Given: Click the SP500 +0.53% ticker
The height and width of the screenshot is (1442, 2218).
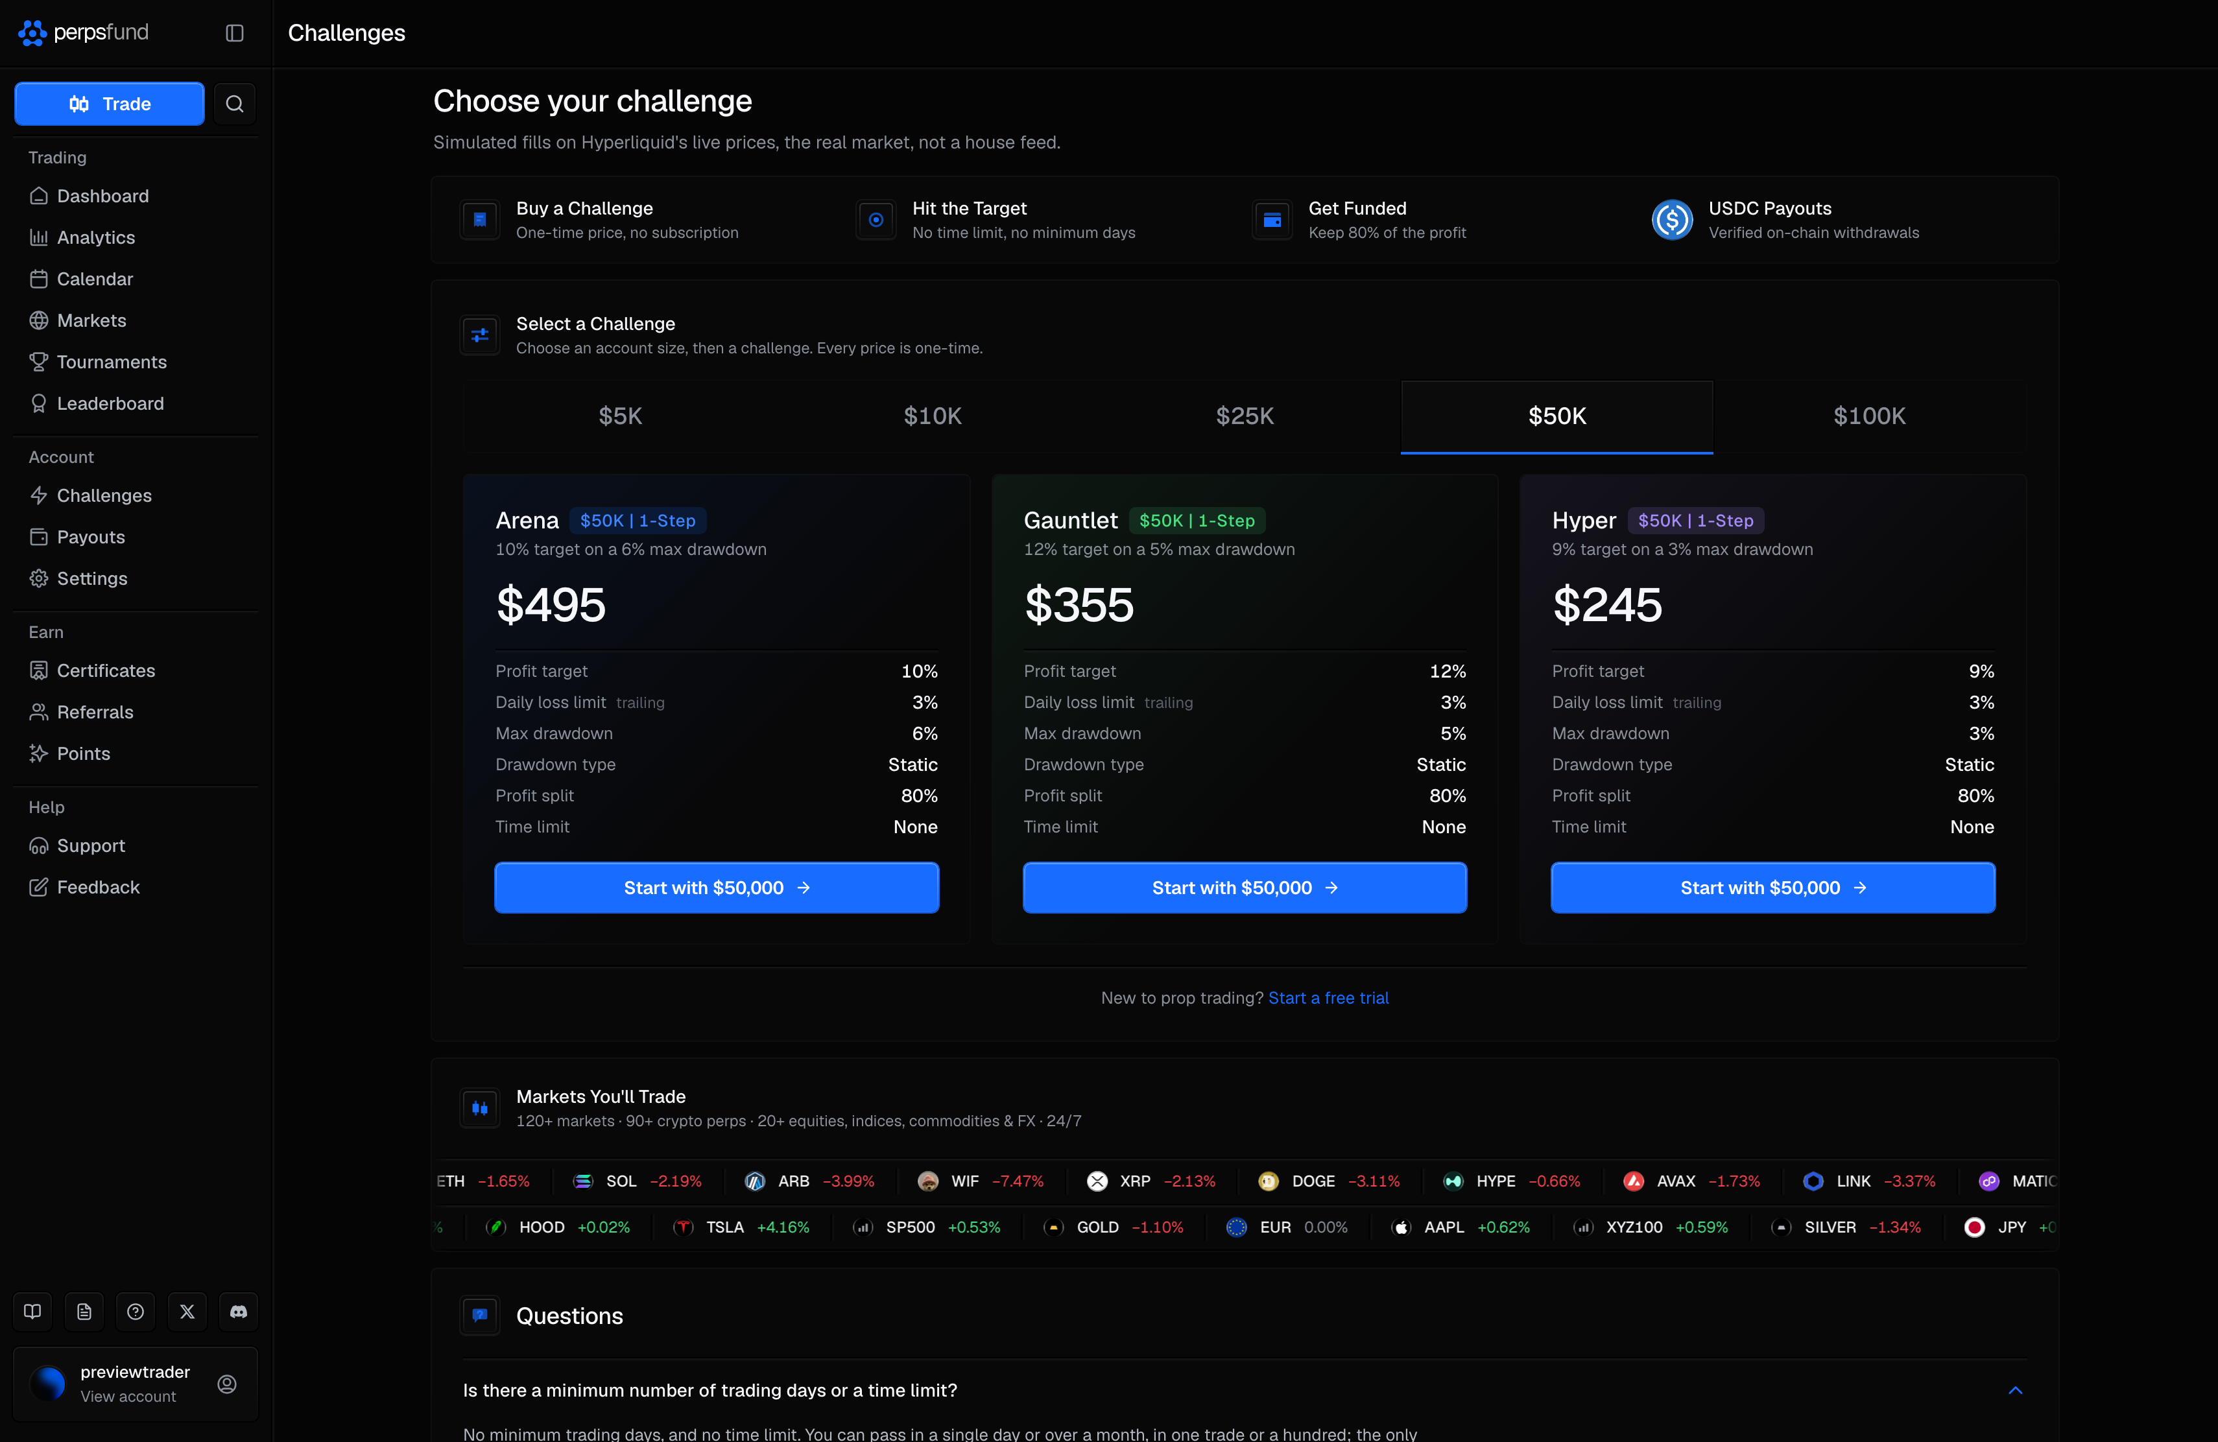Looking at the screenshot, I should click(926, 1228).
